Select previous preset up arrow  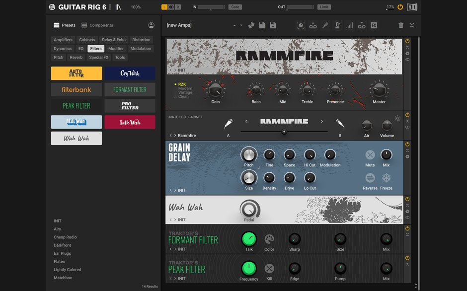click(234, 26)
